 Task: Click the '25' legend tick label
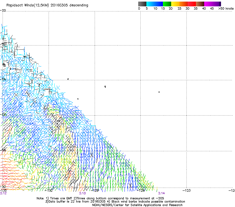179,9
